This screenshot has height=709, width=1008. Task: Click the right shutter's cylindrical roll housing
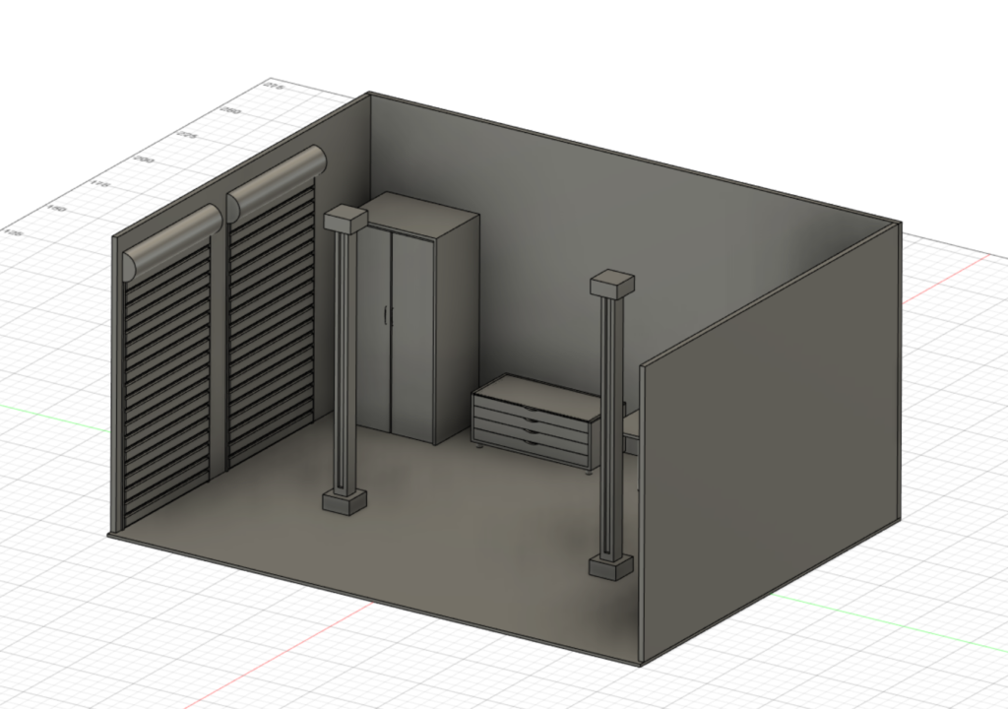pyautogui.click(x=276, y=184)
